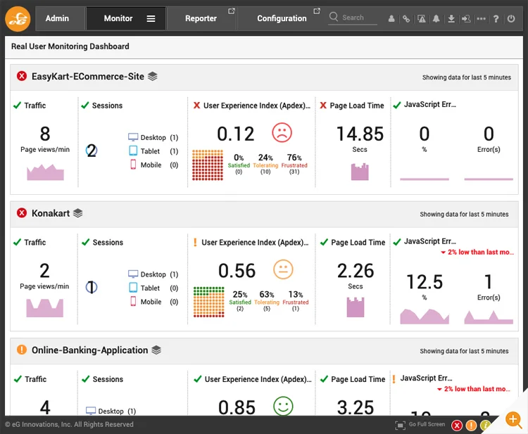
Task: Switch to the Admin tab
Action: [x=57, y=18]
